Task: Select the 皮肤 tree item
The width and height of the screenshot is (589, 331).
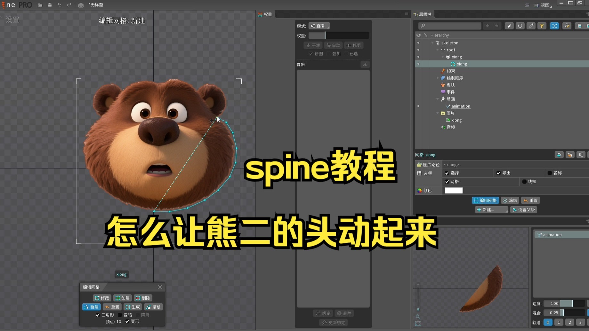Action: (450, 85)
